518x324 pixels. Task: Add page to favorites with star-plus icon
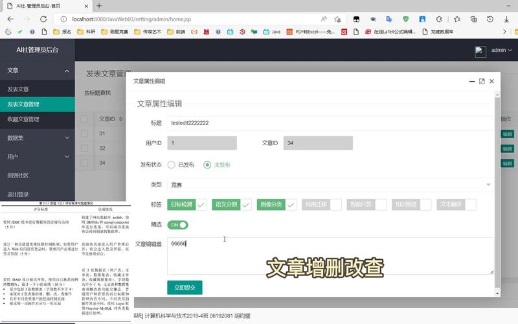coord(337,19)
